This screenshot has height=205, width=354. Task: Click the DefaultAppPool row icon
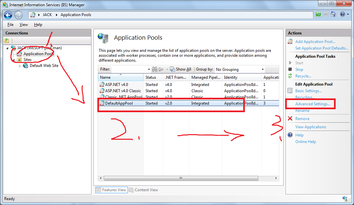coord(102,103)
